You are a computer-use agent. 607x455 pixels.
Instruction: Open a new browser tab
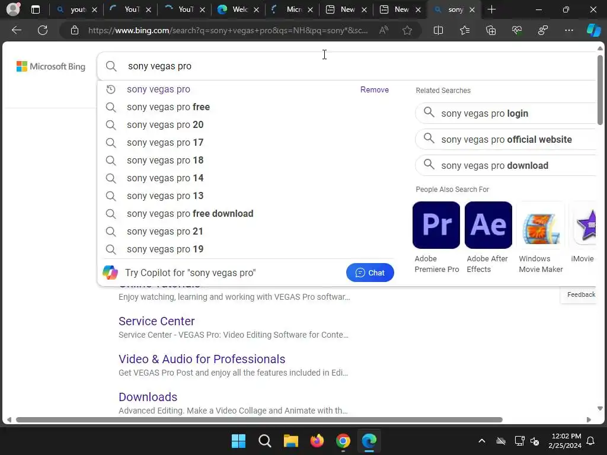pyautogui.click(x=491, y=9)
